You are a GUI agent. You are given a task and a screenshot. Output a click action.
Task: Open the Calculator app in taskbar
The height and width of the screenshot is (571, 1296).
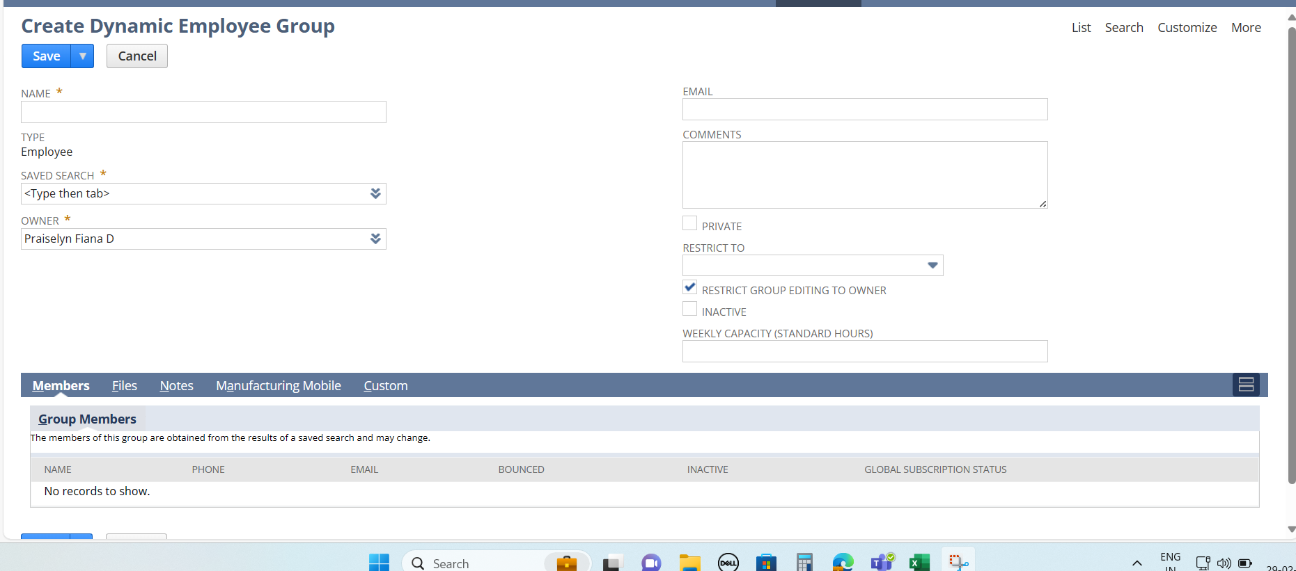pyautogui.click(x=804, y=562)
